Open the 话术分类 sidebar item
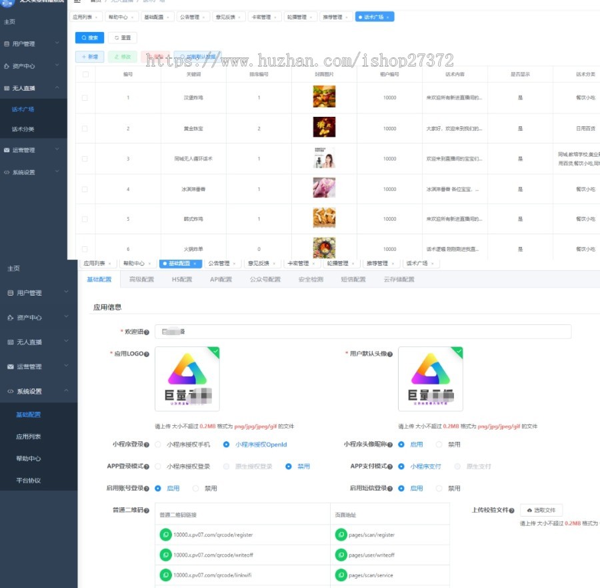This screenshot has width=600, height=588. pos(23,129)
